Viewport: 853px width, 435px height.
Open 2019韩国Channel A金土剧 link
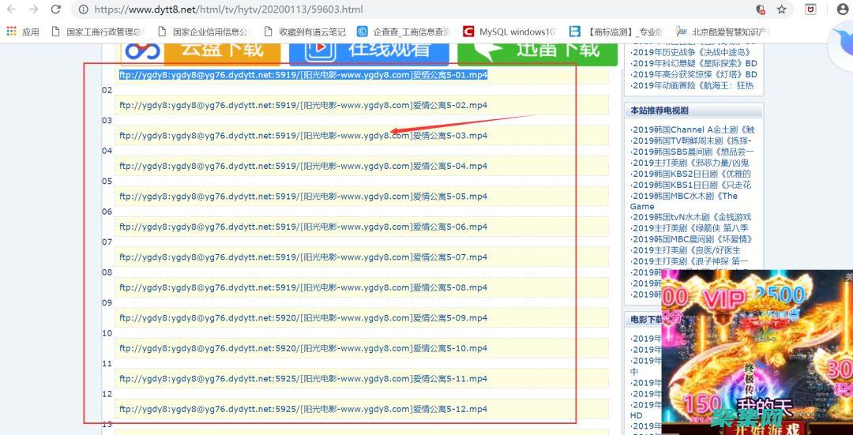(693, 130)
